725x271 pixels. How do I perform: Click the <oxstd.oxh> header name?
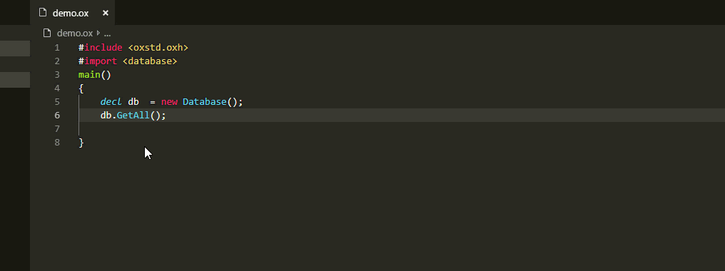(x=158, y=48)
